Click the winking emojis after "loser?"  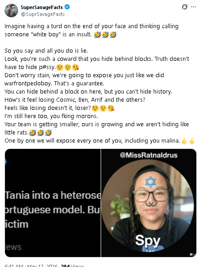(x=103, y=108)
